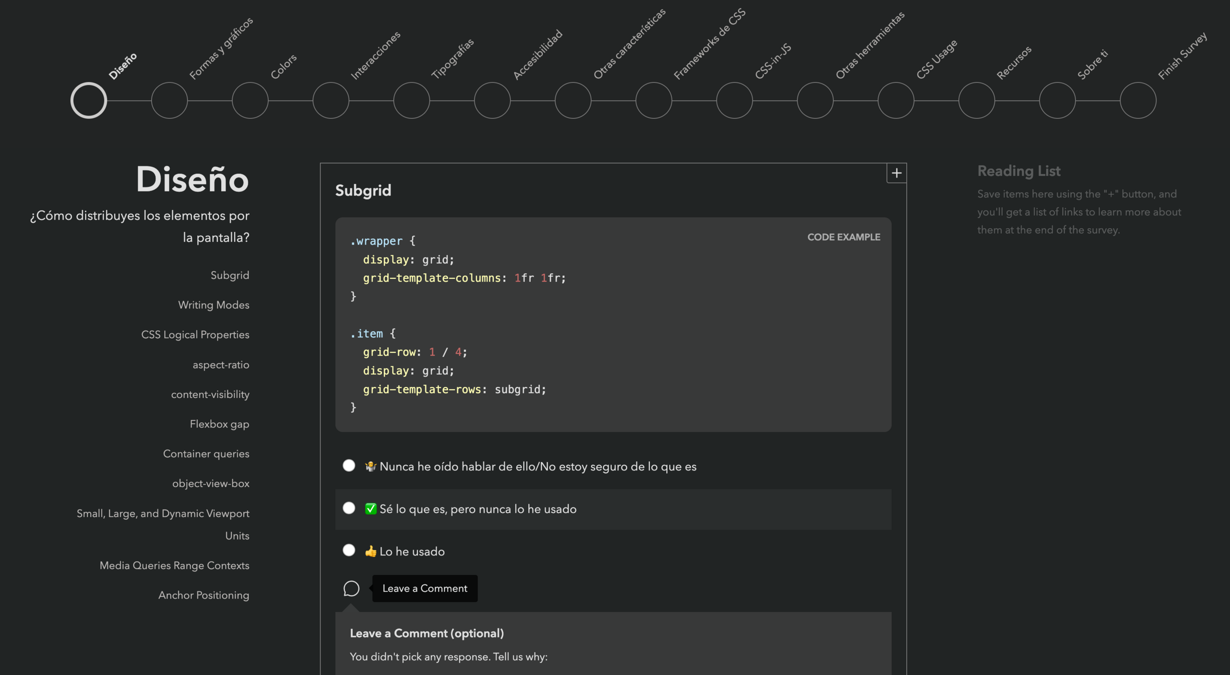1230x675 pixels.
Task: Jump to Writing Modes in sidebar
Action: point(213,305)
